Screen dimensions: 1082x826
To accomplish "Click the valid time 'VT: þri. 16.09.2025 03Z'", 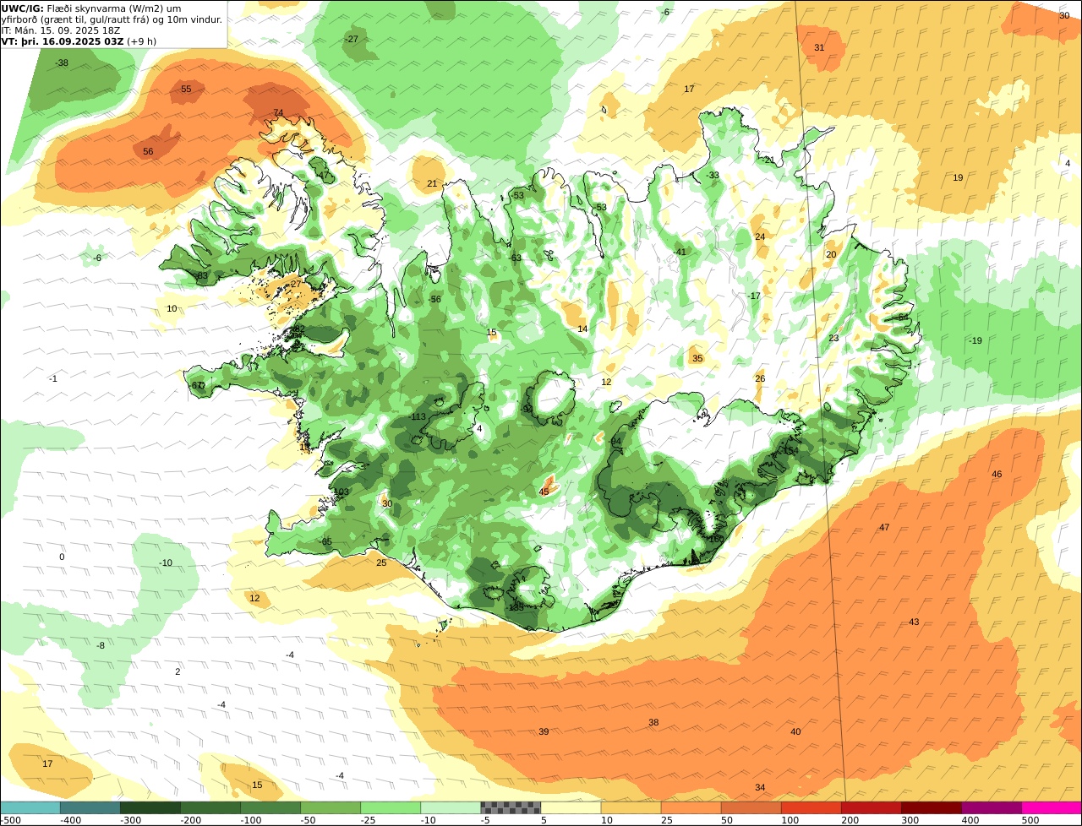I will pyautogui.click(x=63, y=41).
